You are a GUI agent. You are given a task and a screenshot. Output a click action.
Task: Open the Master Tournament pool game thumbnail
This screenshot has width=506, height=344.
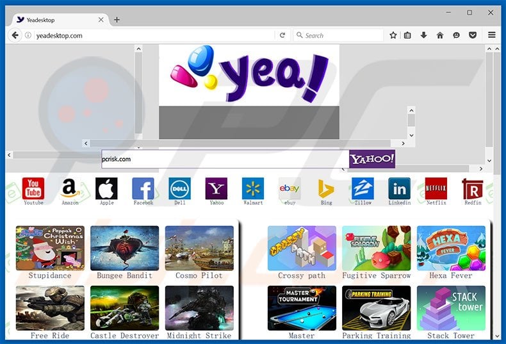click(302, 308)
